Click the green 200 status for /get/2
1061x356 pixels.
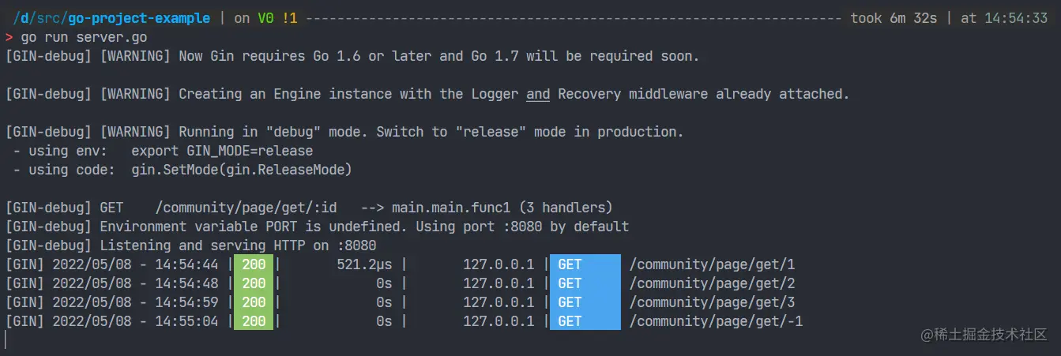pyautogui.click(x=254, y=283)
